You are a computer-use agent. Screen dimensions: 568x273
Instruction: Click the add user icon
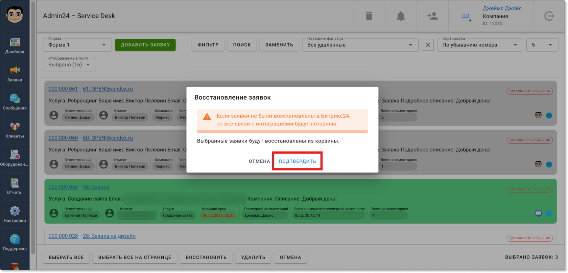click(x=432, y=16)
